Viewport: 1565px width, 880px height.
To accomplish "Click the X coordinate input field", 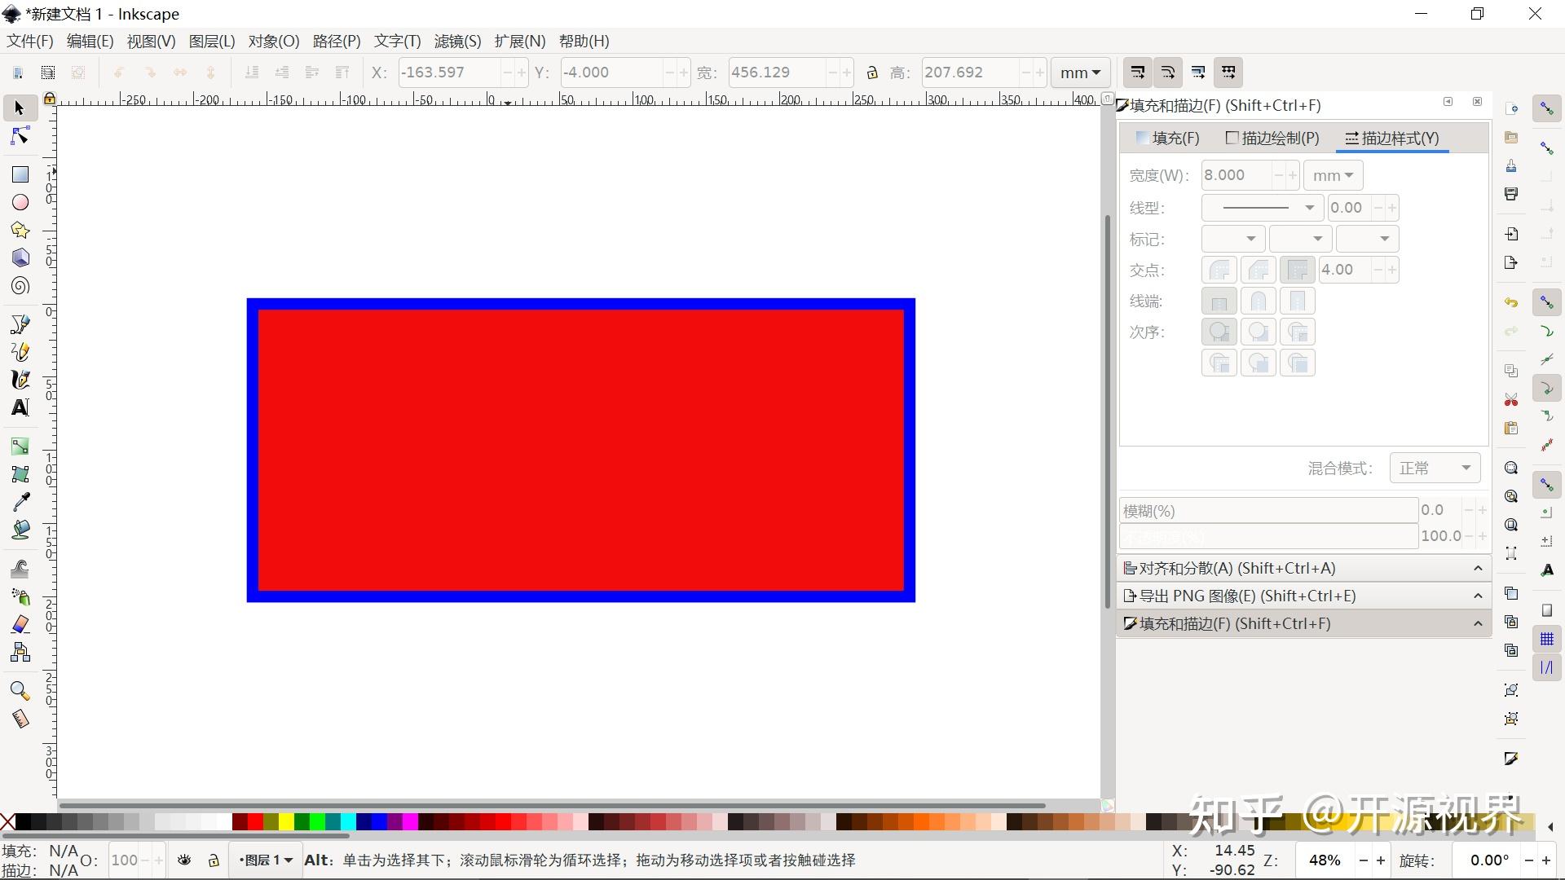I will (448, 73).
